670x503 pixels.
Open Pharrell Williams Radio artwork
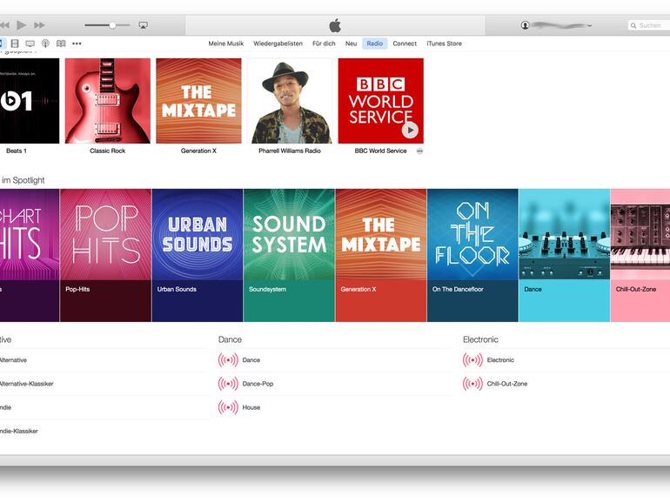tap(290, 101)
